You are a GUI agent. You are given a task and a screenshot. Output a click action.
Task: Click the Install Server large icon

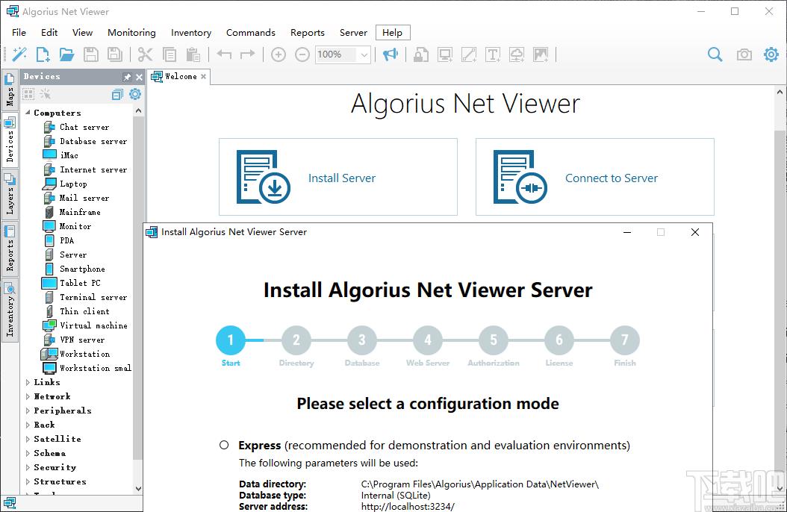(x=264, y=177)
